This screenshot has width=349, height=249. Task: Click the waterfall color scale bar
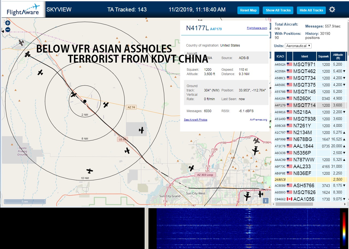coord(344,229)
